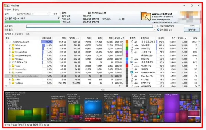The height and width of the screenshot is (130, 206).
Task: Click the 필터 적용 apply filter button
Action: (x=192, y=30)
